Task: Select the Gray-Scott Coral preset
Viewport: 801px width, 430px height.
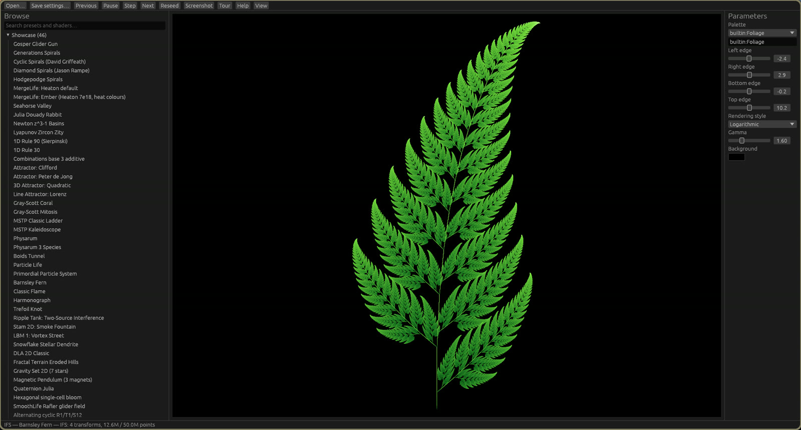Action: point(33,203)
